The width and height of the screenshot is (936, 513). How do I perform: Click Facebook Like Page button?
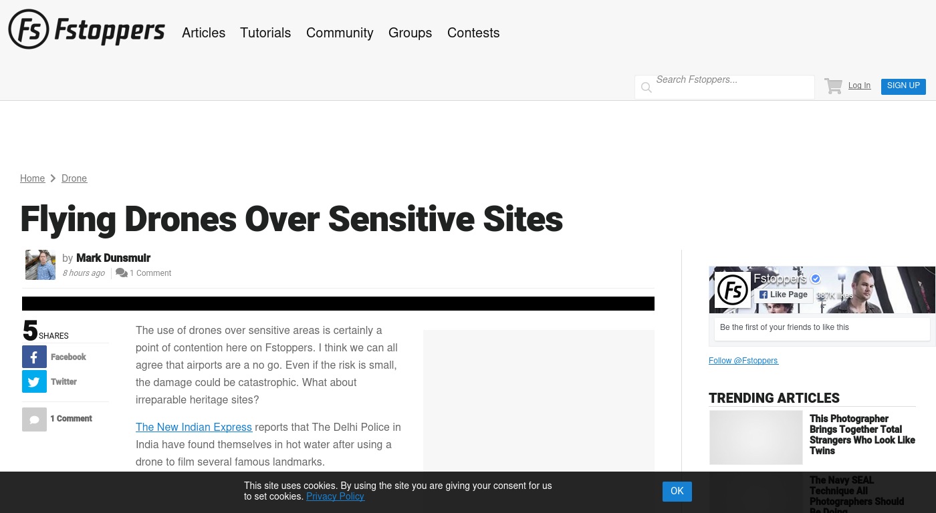pyautogui.click(x=784, y=295)
